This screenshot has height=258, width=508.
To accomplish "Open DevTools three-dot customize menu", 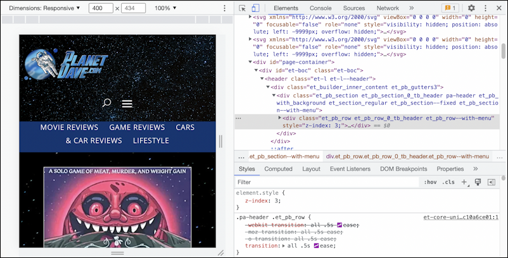I will [485, 8].
